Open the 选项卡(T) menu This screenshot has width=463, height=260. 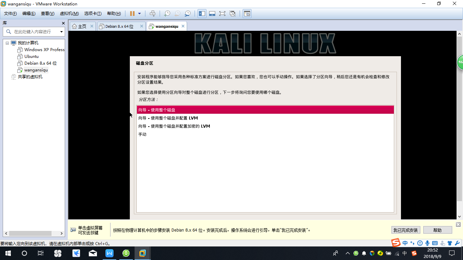click(93, 14)
